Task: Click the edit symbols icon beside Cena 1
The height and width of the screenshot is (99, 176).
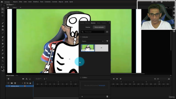Action: coord(8,7)
